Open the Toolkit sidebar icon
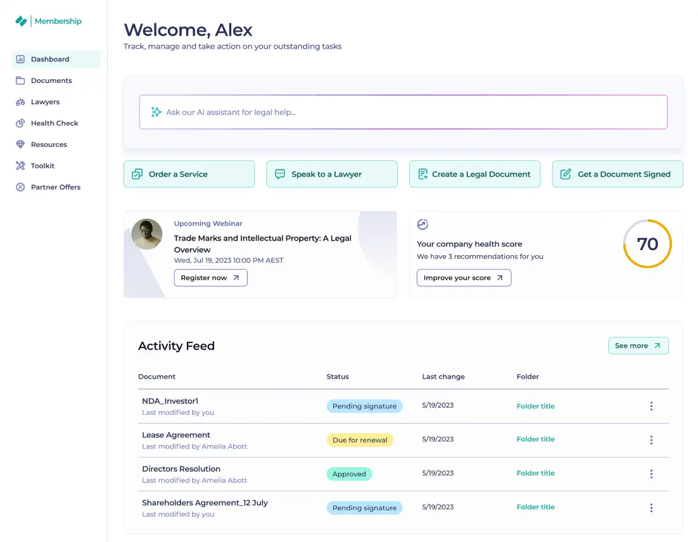698x542 pixels. click(x=20, y=165)
